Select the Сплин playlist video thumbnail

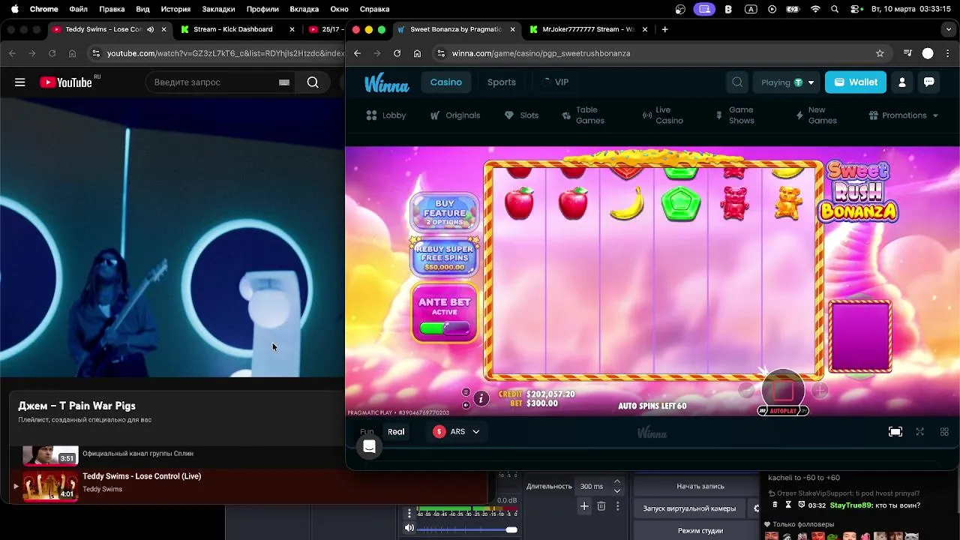pos(50,455)
